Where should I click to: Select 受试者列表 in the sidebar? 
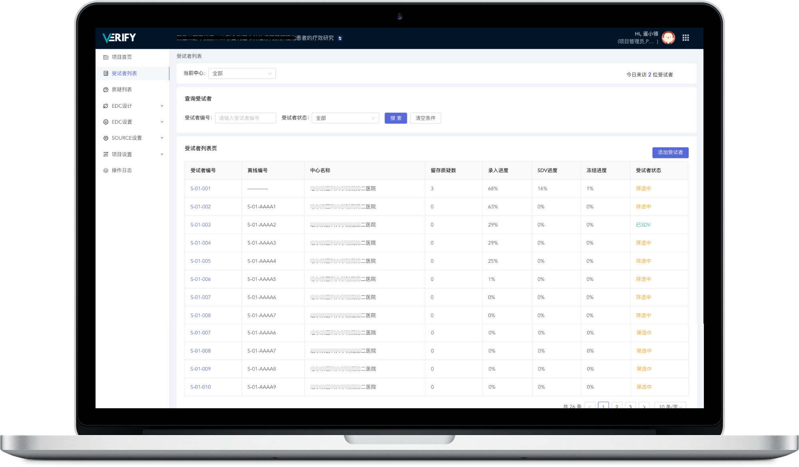124,73
